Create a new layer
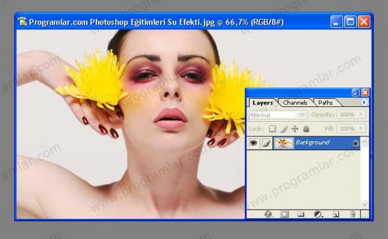The width and height of the screenshot is (388, 239). point(335,214)
